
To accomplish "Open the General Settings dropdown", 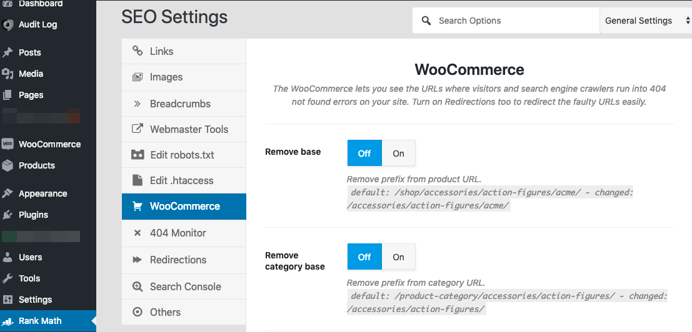I will coord(646,21).
